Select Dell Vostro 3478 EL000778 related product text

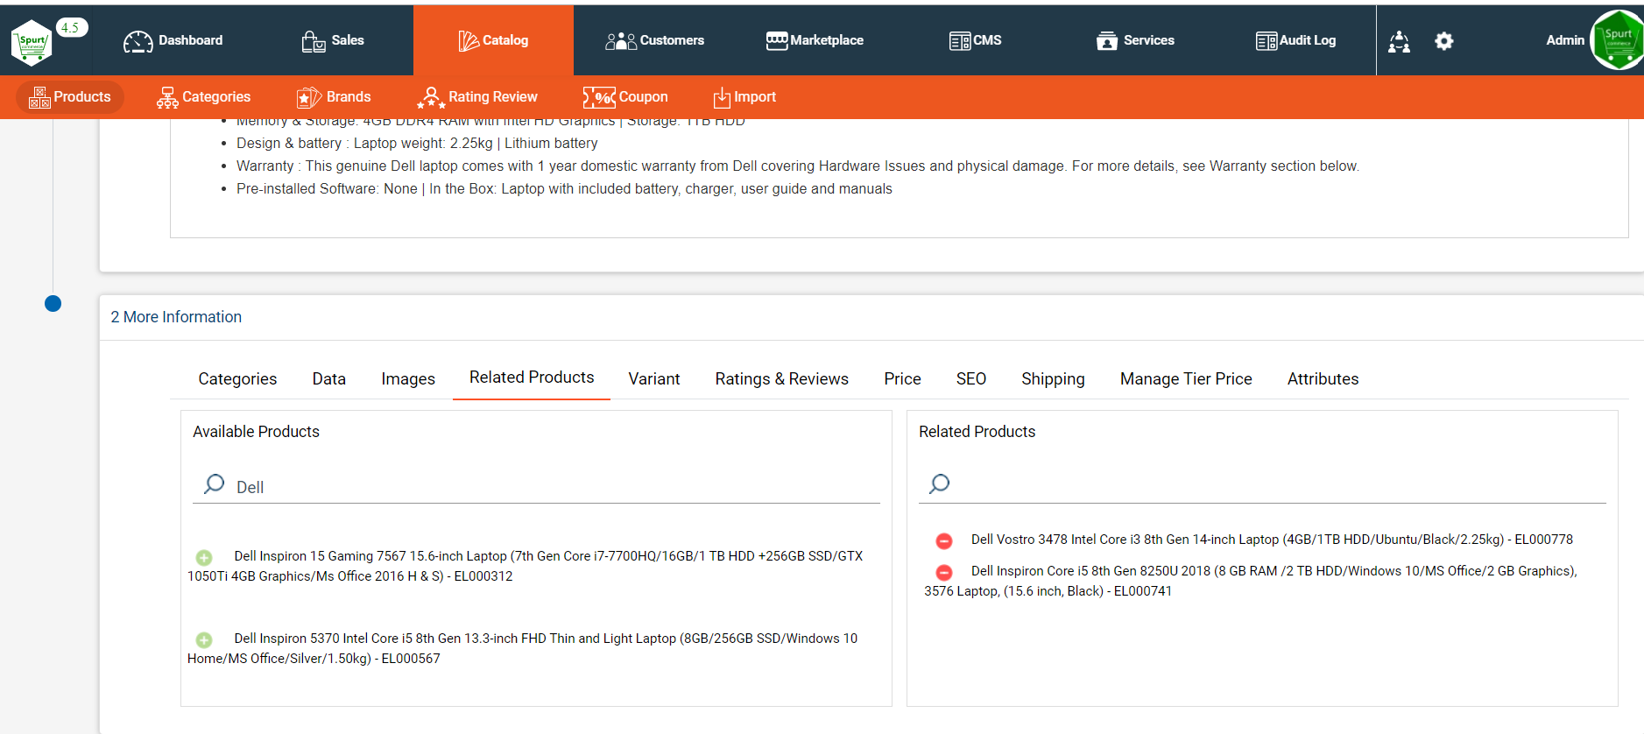[1272, 540]
